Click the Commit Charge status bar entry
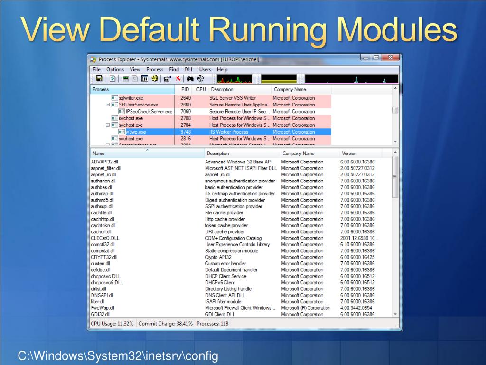Screen dimensions: 486x365 click(165, 323)
